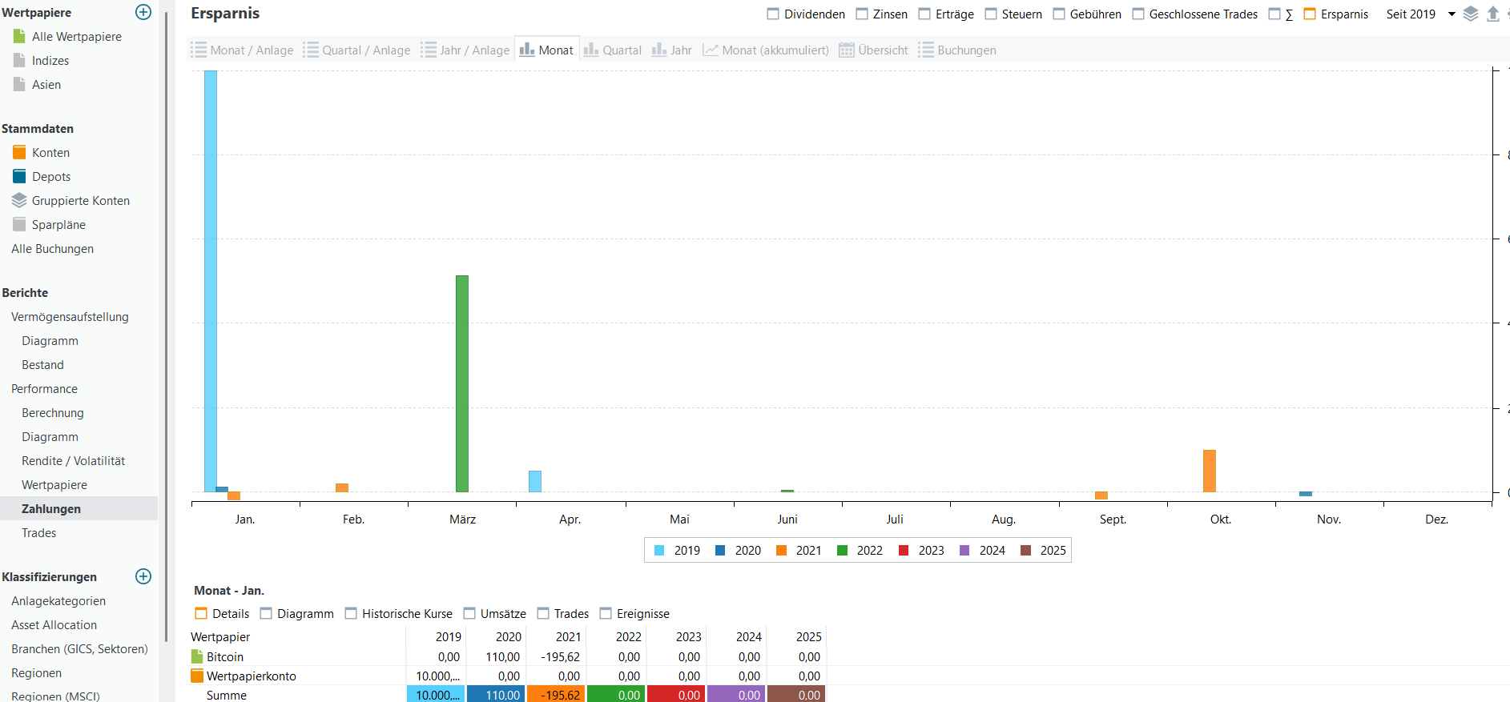Click the stacked layers filter icon
1510x702 pixels.
click(x=1471, y=14)
